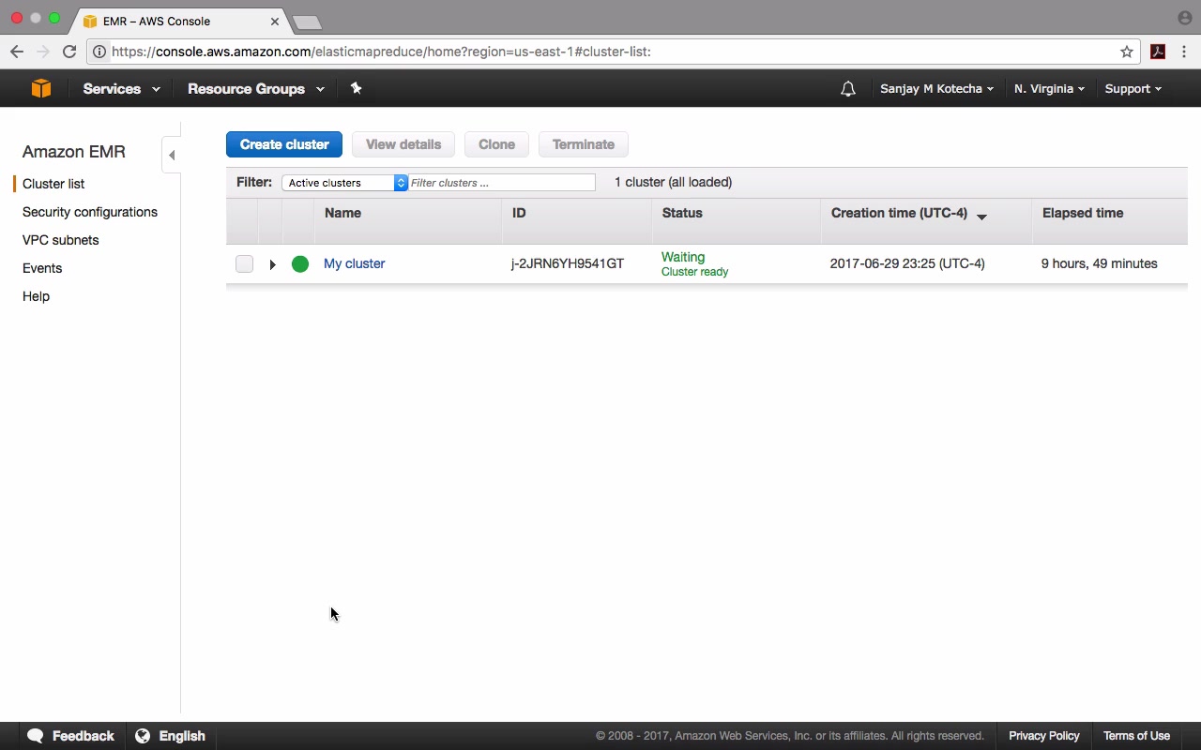Open Security configurations in the sidebar

(x=90, y=212)
